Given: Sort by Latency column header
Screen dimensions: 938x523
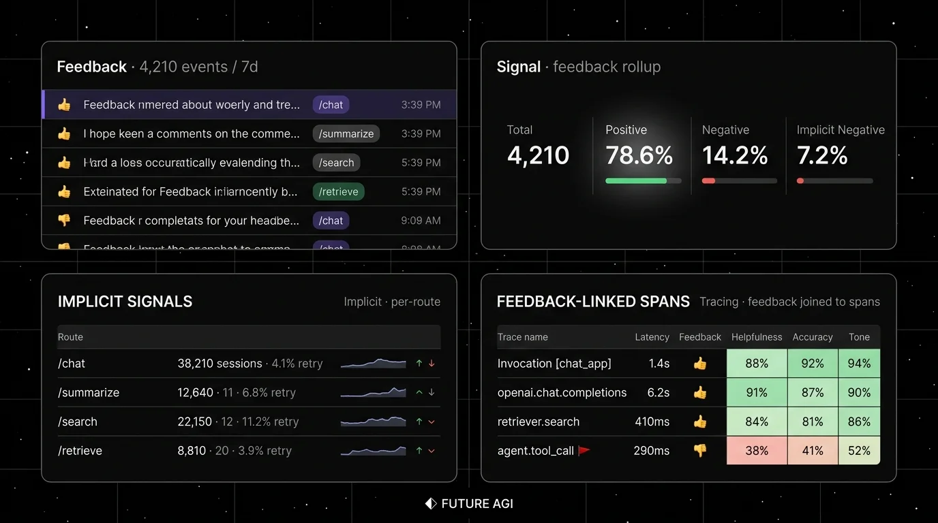Looking at the screenshot, I should [652, 337].
